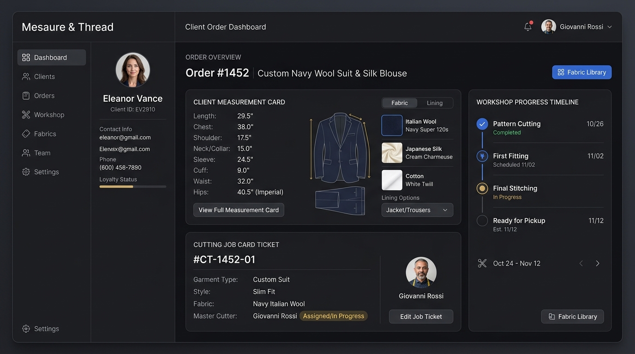Click scissors icon beside Oct 24 - Nov 12
Viewport: 635px width, 354px height.
[x=482, y=264]
